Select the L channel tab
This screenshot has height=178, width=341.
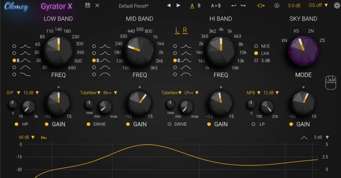click(177, 31)
